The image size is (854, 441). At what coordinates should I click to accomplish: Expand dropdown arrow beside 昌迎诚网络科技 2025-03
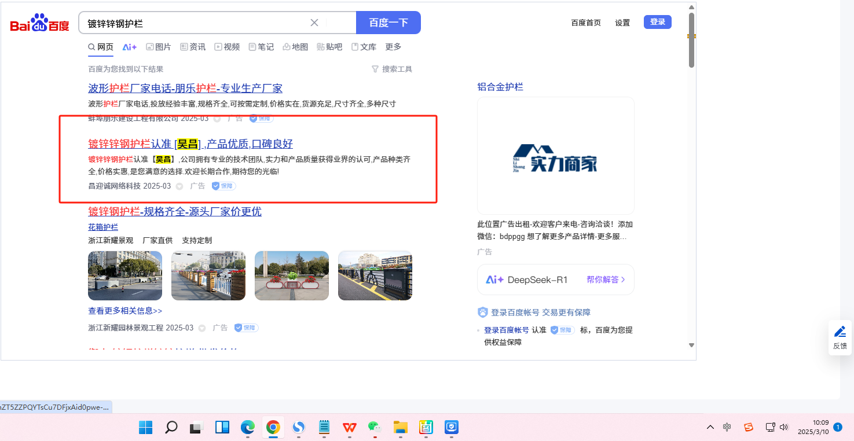click(x=179, y=186)
